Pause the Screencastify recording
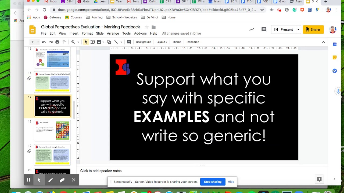This screenshot has width=344, height=193. 28,180
